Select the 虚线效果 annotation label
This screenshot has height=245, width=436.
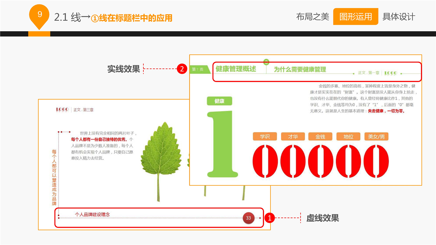pos(323,218)
